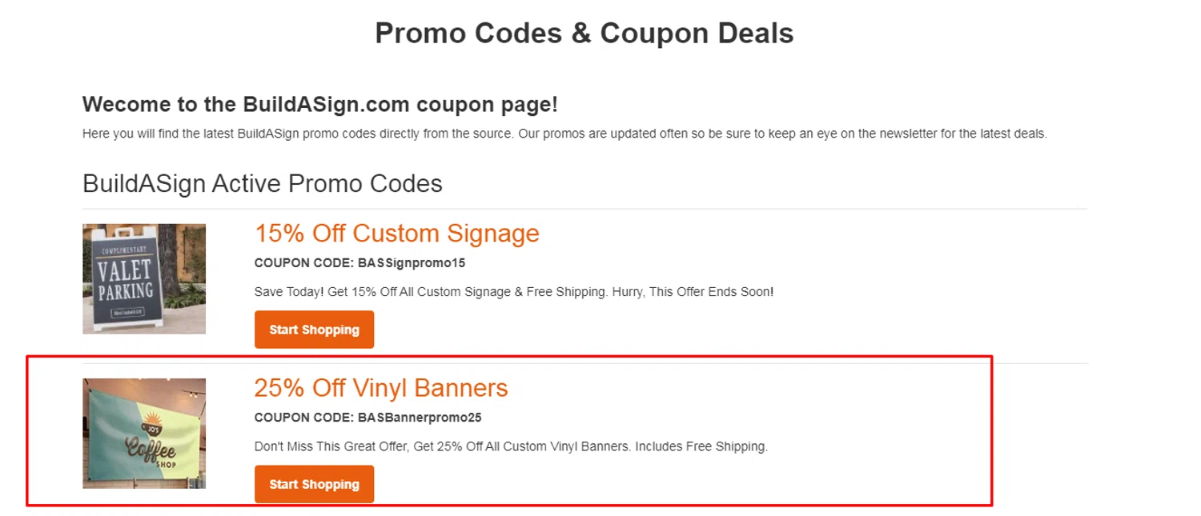This screenshot has height=516, width=1201.
Task: Click "COUPON CODE:" label in the signage offer
Action: click(303, 262)
